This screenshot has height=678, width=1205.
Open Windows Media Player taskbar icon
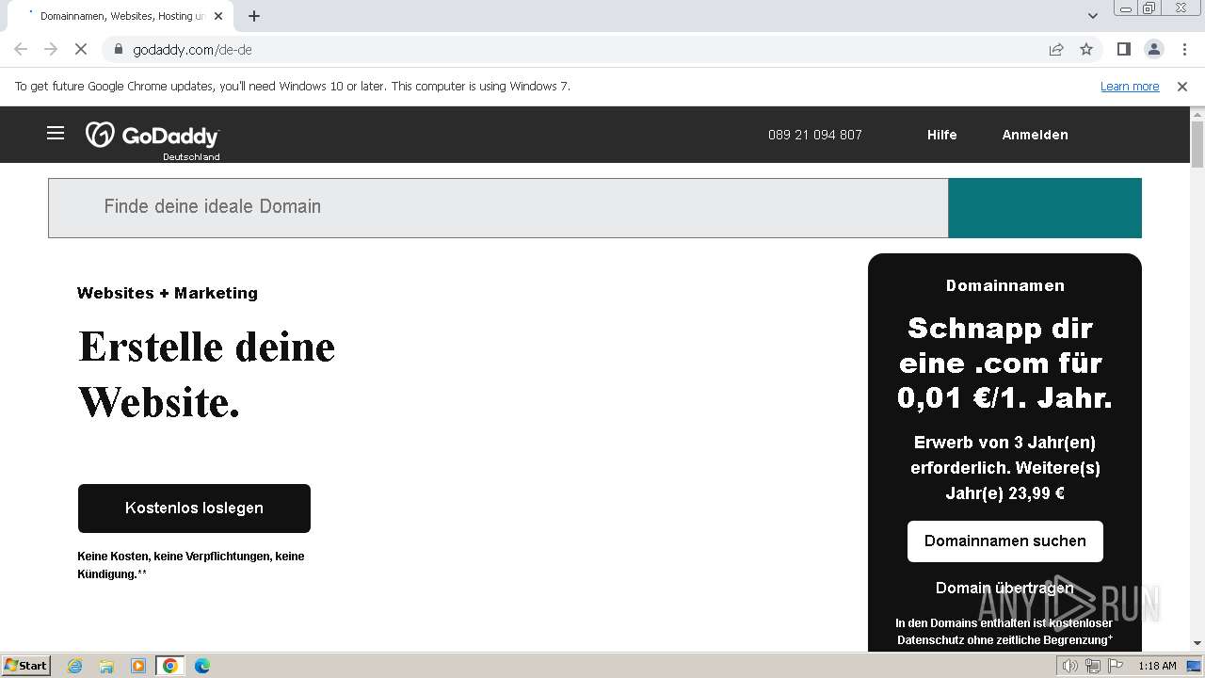pyautogui.click(x=138, y=666)
